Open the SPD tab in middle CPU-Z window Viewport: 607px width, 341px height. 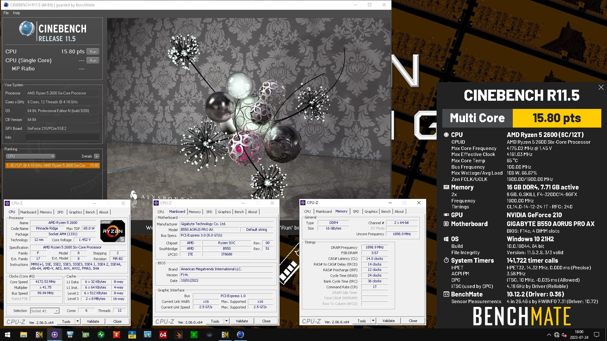point(209,212)
